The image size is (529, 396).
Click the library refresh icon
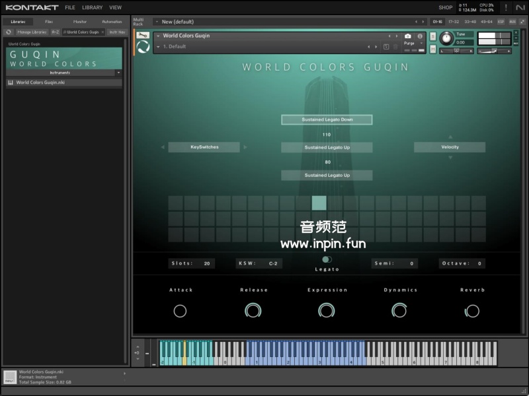[9, 32]
